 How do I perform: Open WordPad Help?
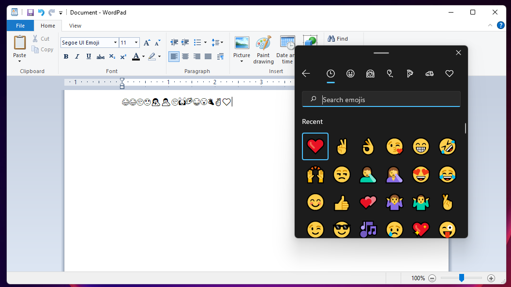[501, 26]
